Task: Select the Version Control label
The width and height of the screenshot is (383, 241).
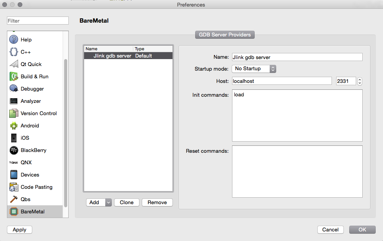Action: coord(38,113)
